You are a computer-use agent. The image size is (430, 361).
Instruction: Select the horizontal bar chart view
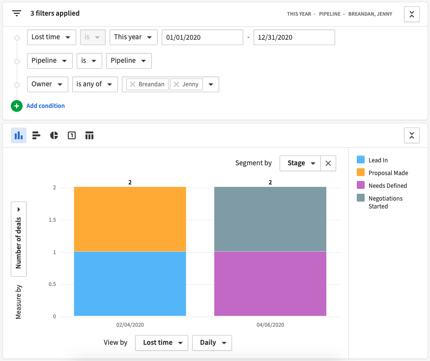(36, 135)
